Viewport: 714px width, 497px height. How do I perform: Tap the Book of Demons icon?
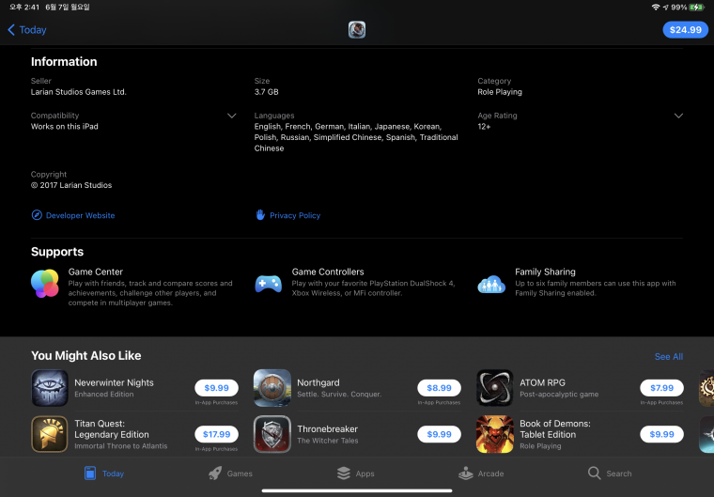coord(495,434)
